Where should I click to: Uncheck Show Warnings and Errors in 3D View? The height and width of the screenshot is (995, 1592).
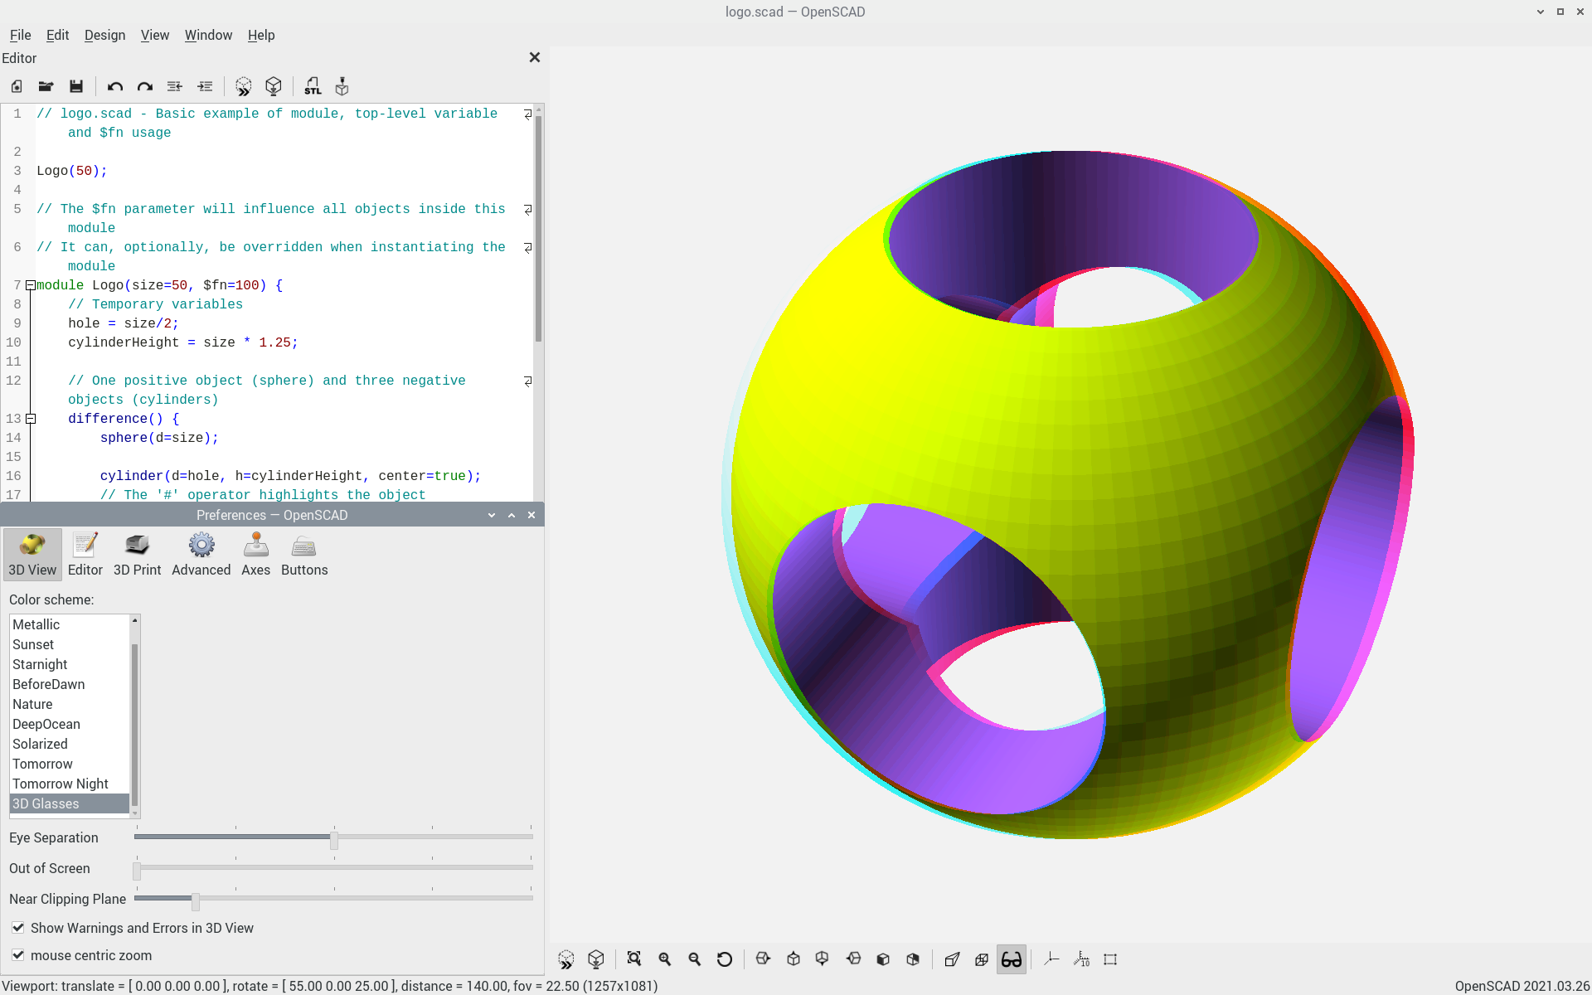click(18, 928)
